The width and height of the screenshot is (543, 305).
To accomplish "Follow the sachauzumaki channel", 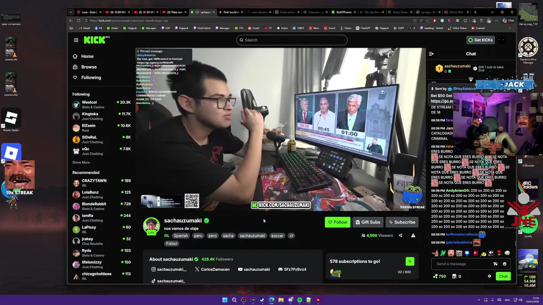I will coord(338,222).
